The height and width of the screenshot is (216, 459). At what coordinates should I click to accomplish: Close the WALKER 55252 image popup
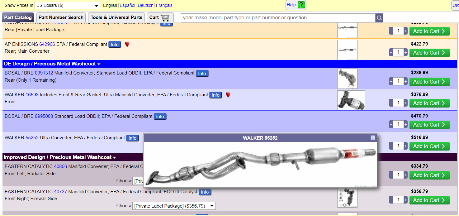click(x=373, y=138)
